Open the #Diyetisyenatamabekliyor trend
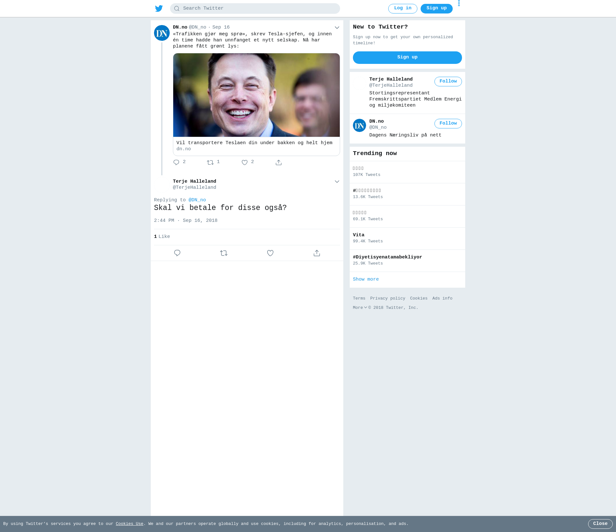 407,261
